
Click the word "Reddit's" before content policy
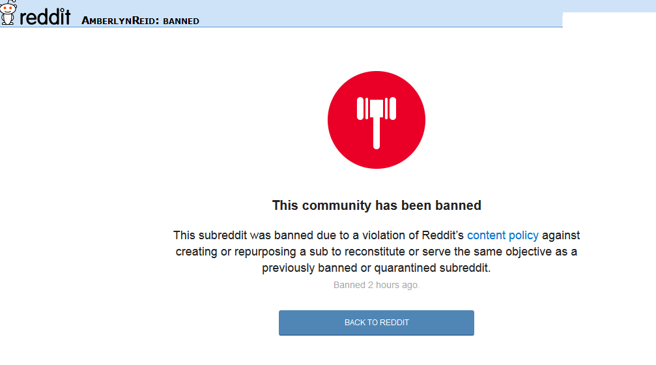[442, 235]
